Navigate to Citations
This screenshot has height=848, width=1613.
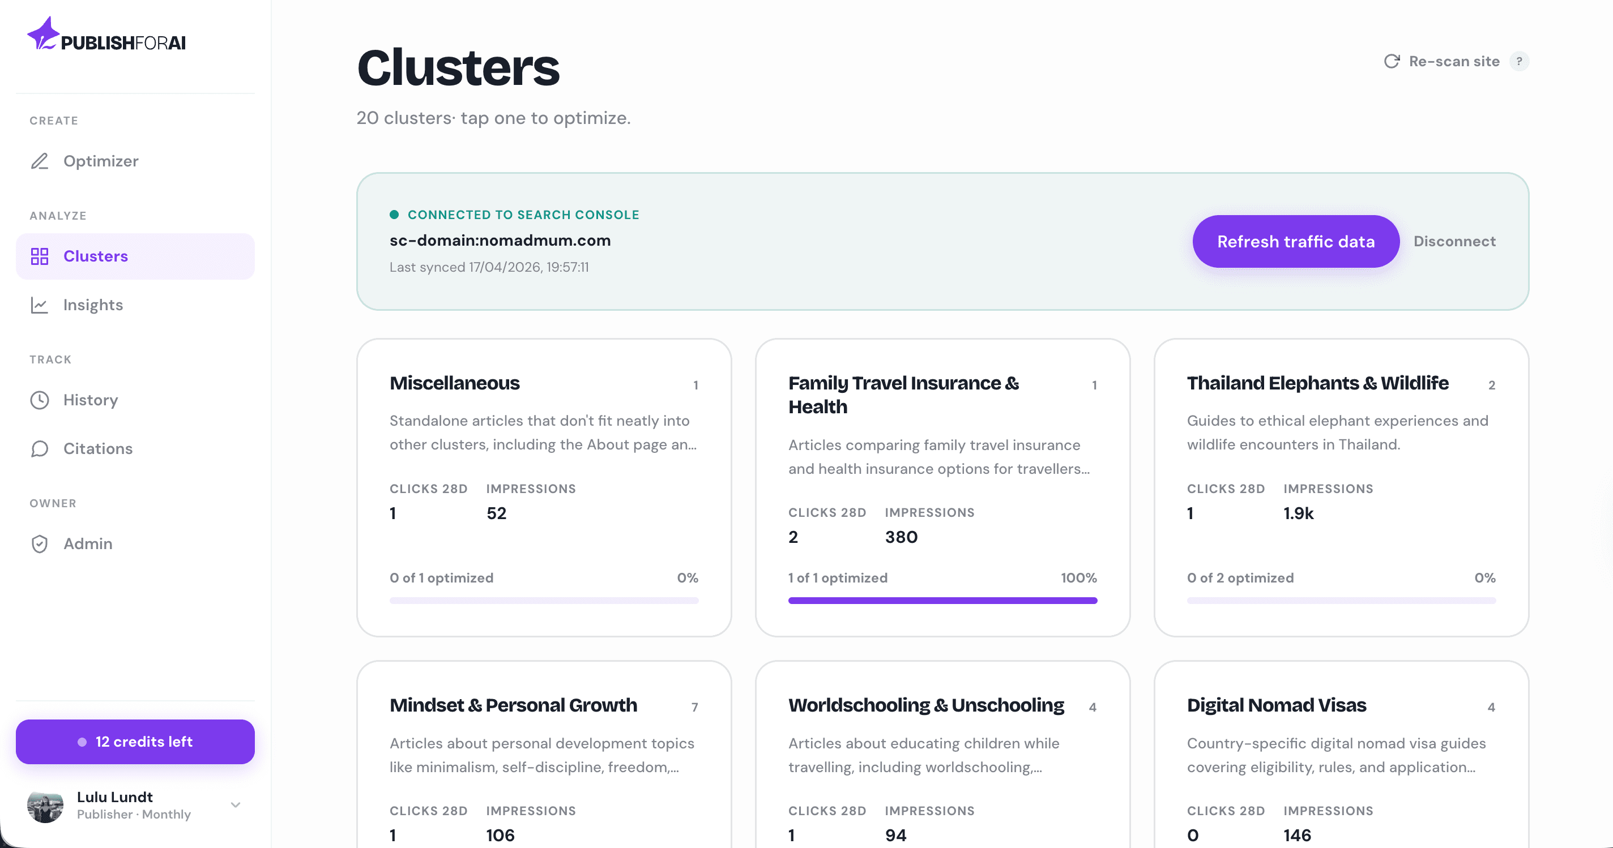click(135, 449)
